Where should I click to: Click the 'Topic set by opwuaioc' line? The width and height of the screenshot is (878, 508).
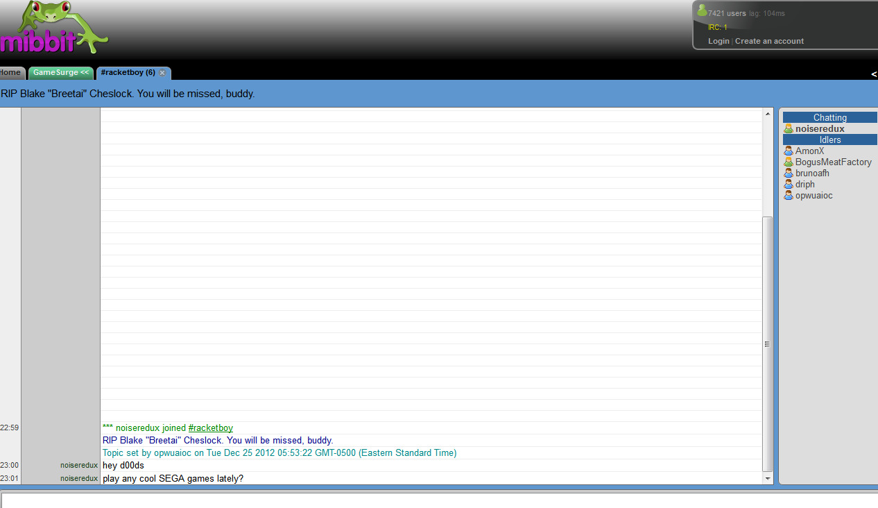click(x=279, y=453)
